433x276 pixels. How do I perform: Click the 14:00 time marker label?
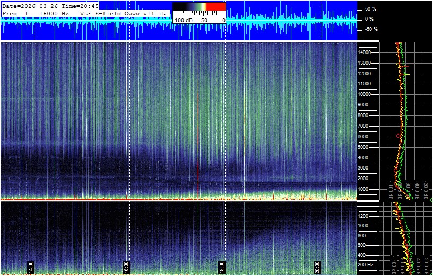[x=30, y=267]
